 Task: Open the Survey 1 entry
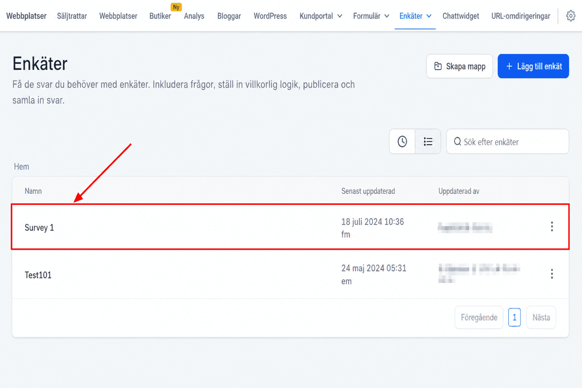[x=39, y=227]
